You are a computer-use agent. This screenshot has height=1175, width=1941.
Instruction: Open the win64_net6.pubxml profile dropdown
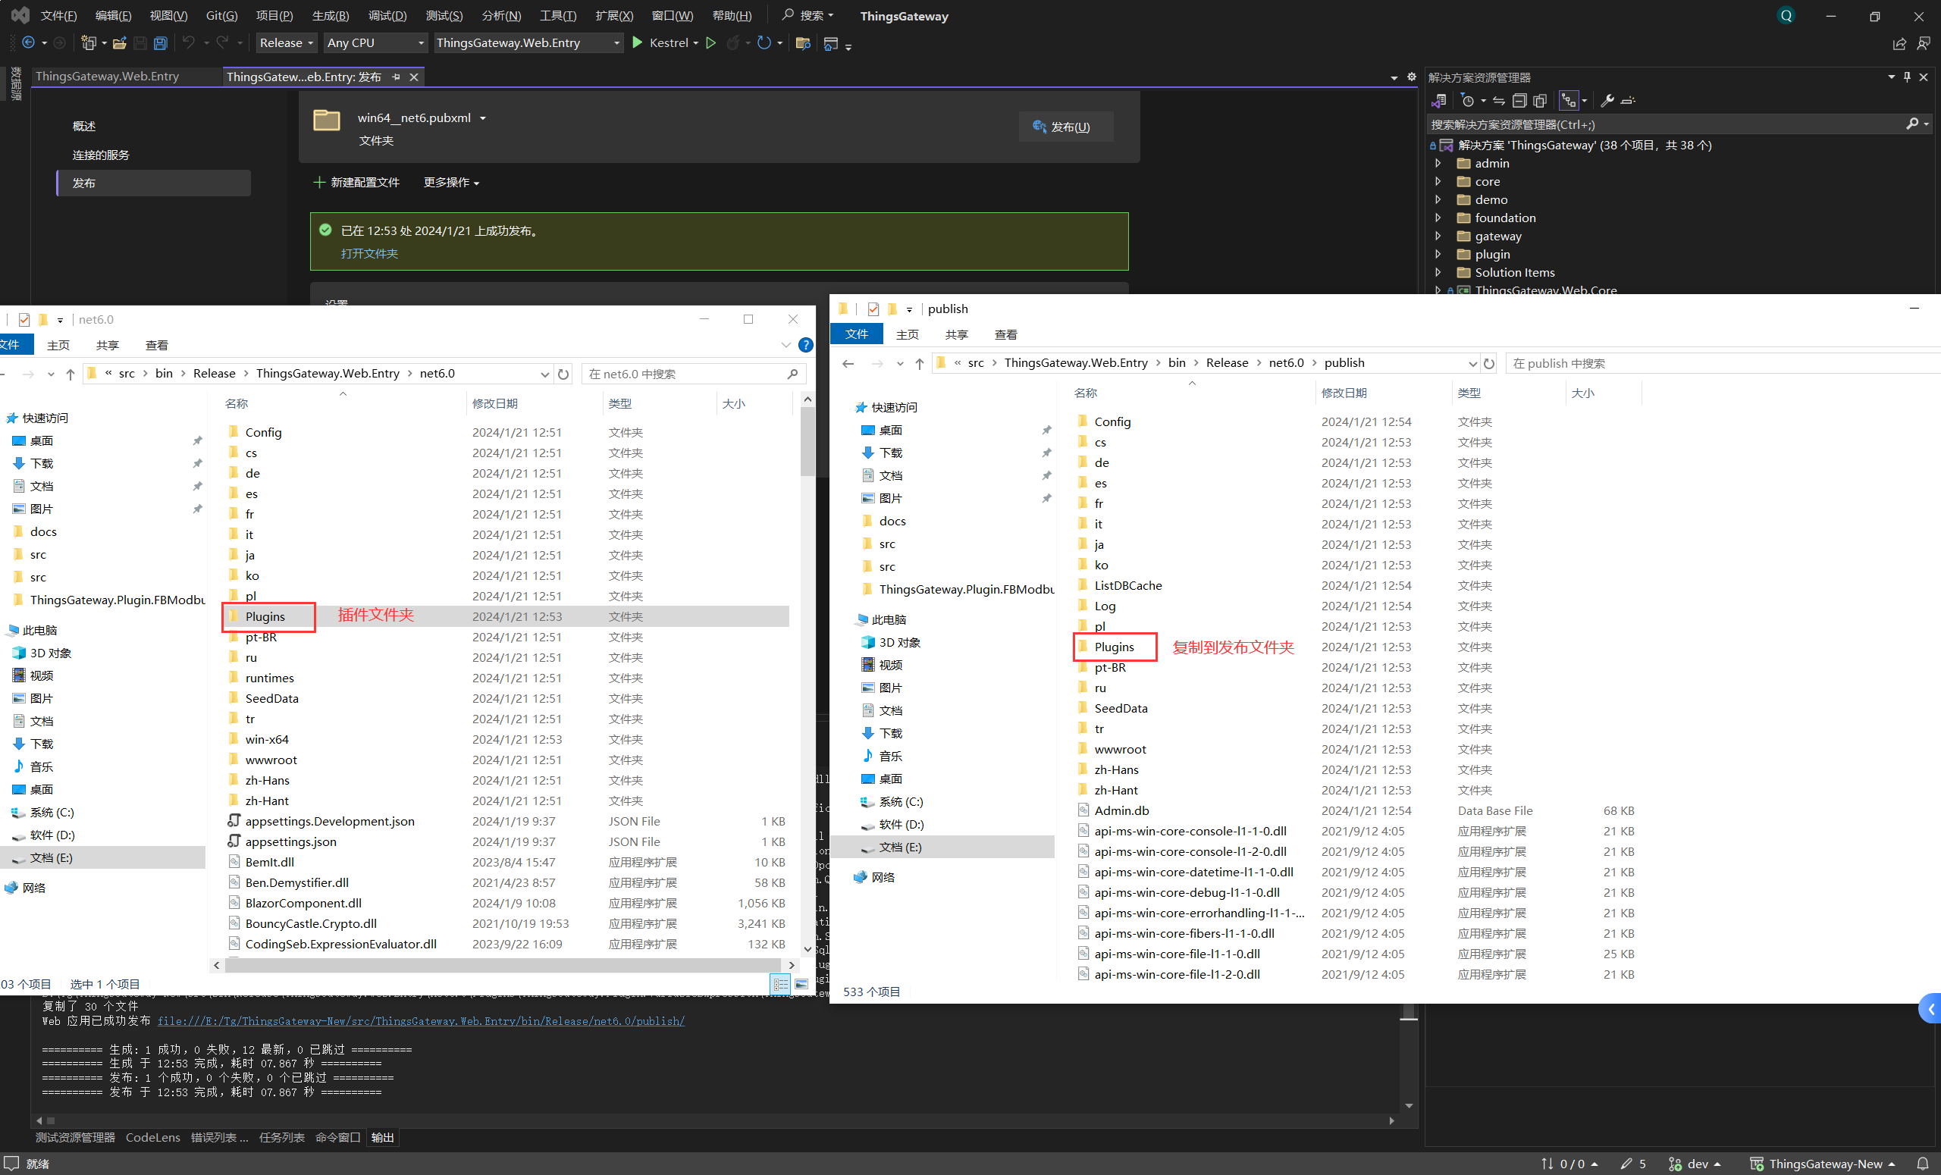[x=483, y=118]
